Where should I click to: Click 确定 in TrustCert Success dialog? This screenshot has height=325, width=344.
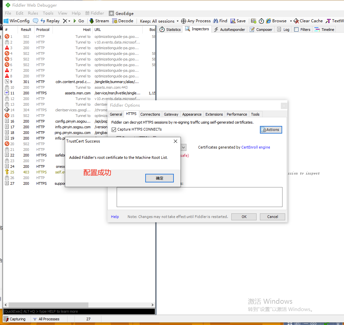pyautogui.click(x=160, y=178)
